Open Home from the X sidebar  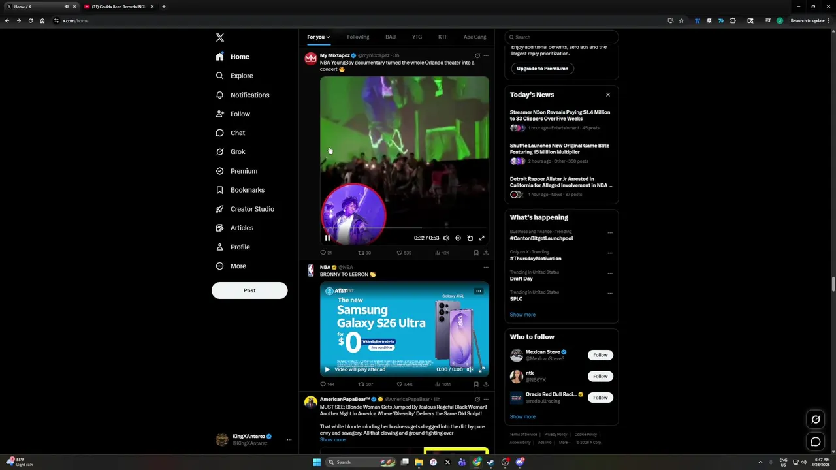pyautogui.click(x=233, y=57)
